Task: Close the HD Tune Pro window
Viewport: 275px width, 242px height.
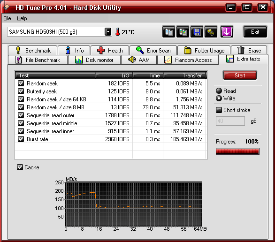Action: point(263,8)
